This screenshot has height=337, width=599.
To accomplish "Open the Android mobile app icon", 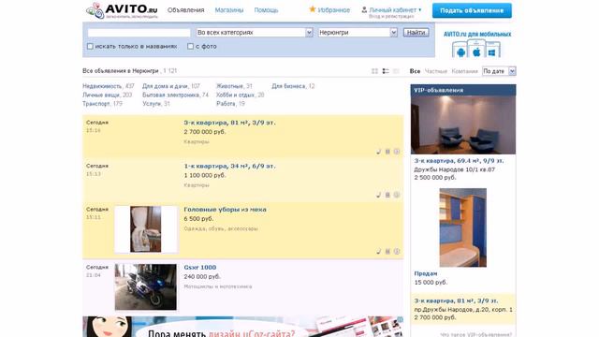I will (461, 52).
